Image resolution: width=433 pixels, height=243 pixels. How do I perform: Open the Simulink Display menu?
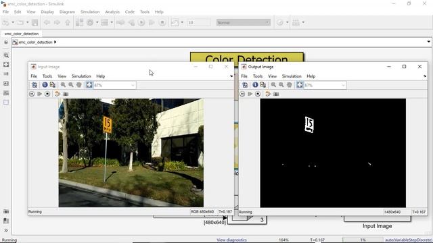click(x=47, y=12)
